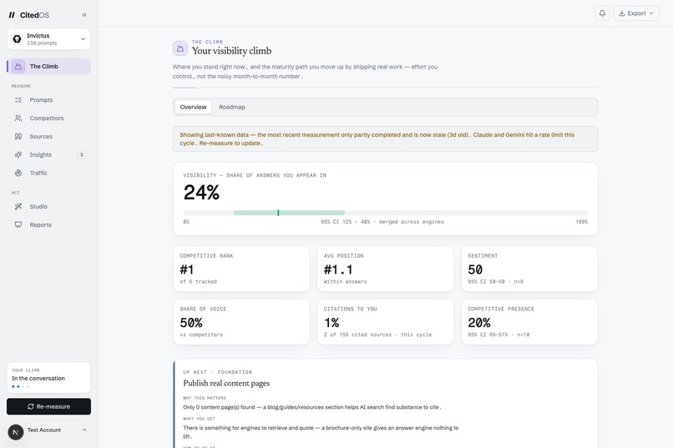The image size is (673, 448).
Task: Click the Export button
Action: [x=636, y=13]
